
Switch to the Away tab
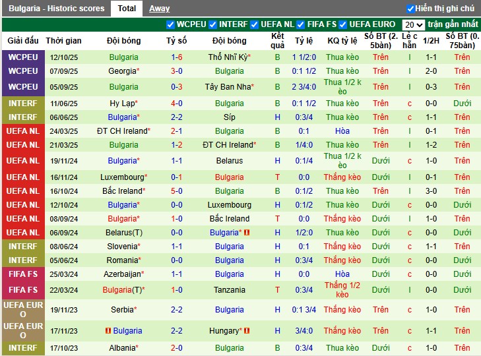pyautogui.click(x=159, y=9)
